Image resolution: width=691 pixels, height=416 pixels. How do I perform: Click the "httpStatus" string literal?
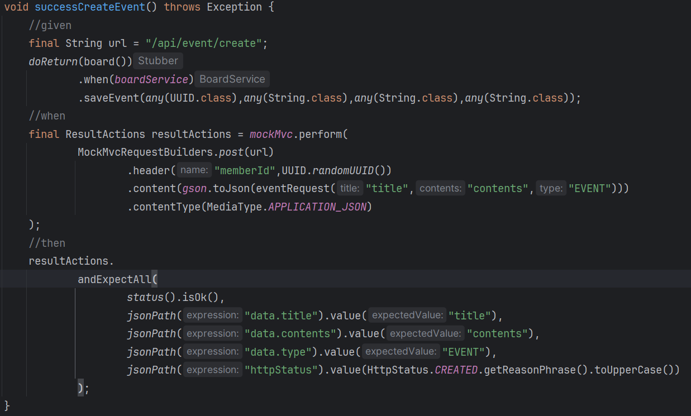pyautogui.click(x=282, y=370)
